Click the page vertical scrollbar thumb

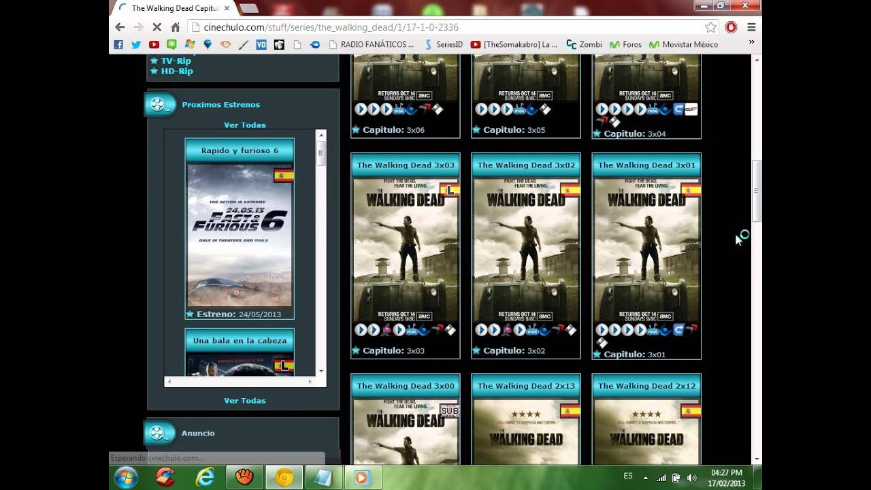point(756,191)
